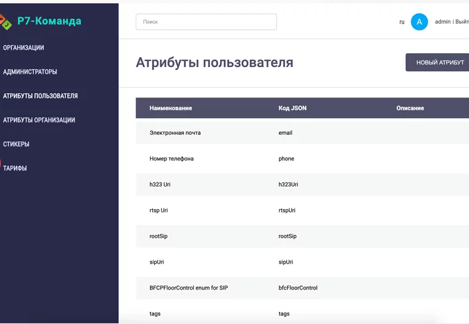Open the Тарифы section
This screenshot has width=469, height=324.
15,168
